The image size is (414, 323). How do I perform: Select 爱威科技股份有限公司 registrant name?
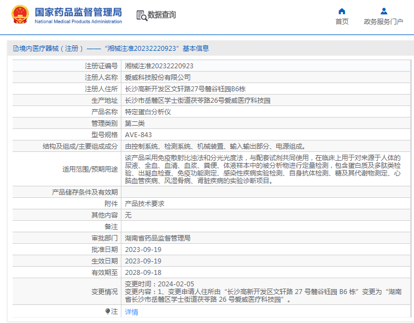click(x=158, y=77)
